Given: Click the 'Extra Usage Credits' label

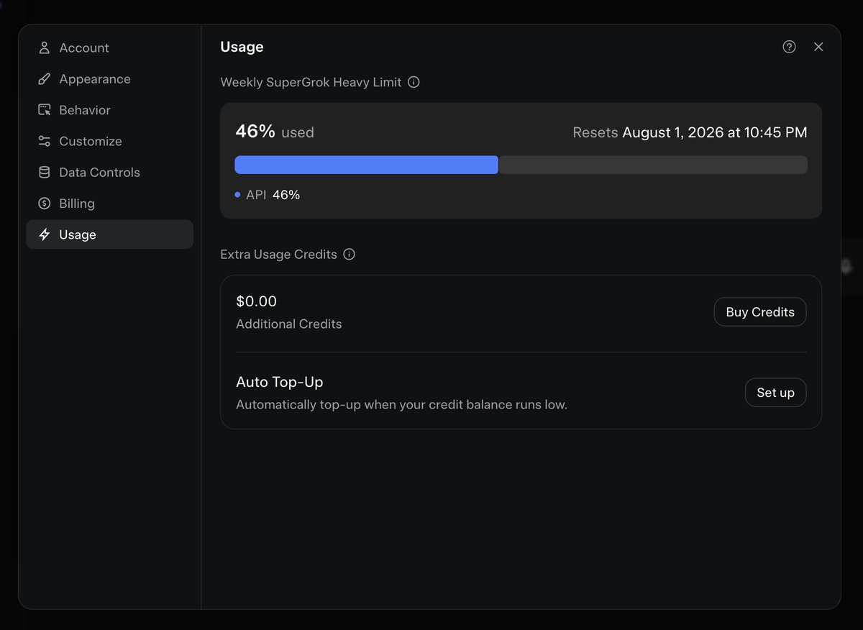Looking at the screenshot, I should (x=278, y=255).
